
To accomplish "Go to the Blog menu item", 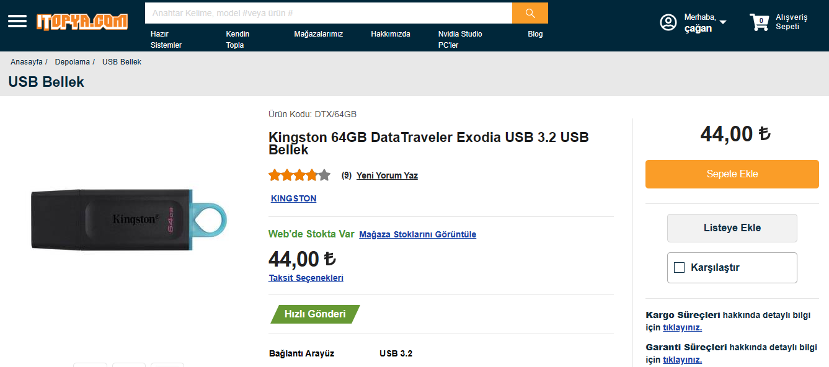I will (x=535, y=34).
